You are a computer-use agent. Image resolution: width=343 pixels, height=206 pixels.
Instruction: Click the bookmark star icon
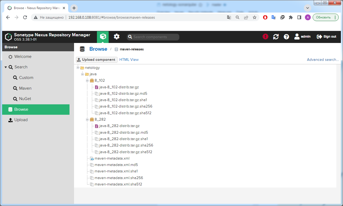(x=254, y=17)
